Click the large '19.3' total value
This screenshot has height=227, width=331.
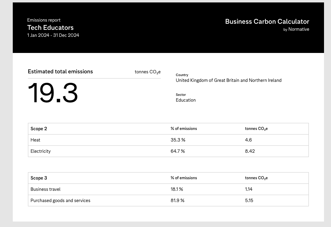click(53, 93)
